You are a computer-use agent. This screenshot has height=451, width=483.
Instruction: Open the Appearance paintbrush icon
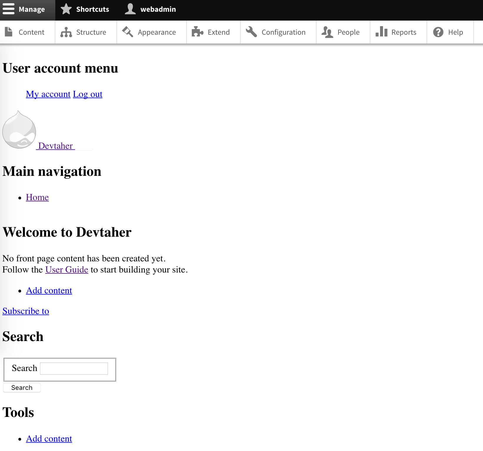[127, 32]
